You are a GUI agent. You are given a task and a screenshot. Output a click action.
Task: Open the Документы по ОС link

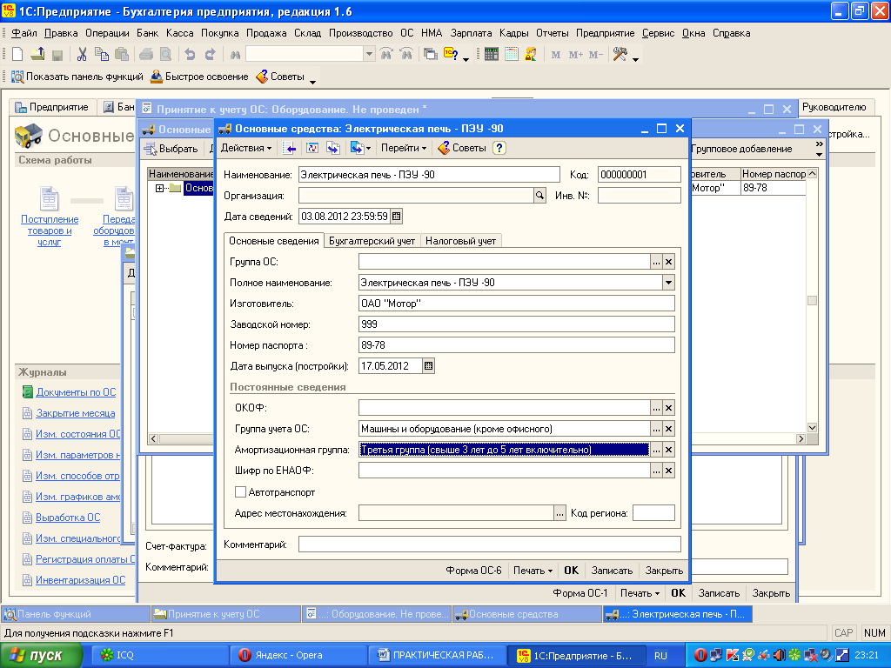tap(76, 392)
